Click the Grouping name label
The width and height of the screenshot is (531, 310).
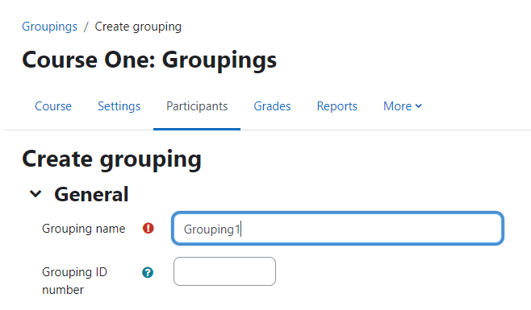(84, 229)
